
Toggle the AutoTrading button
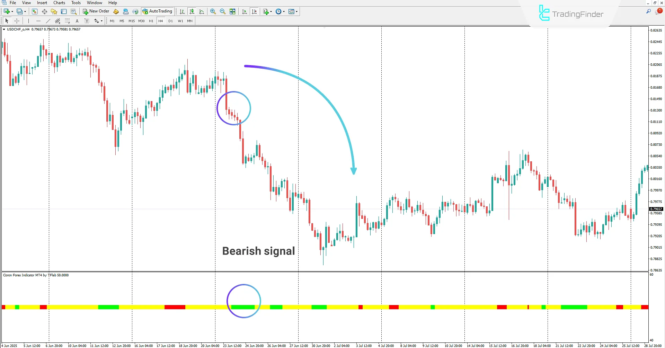pyautogui.click(x=157, y=11)
